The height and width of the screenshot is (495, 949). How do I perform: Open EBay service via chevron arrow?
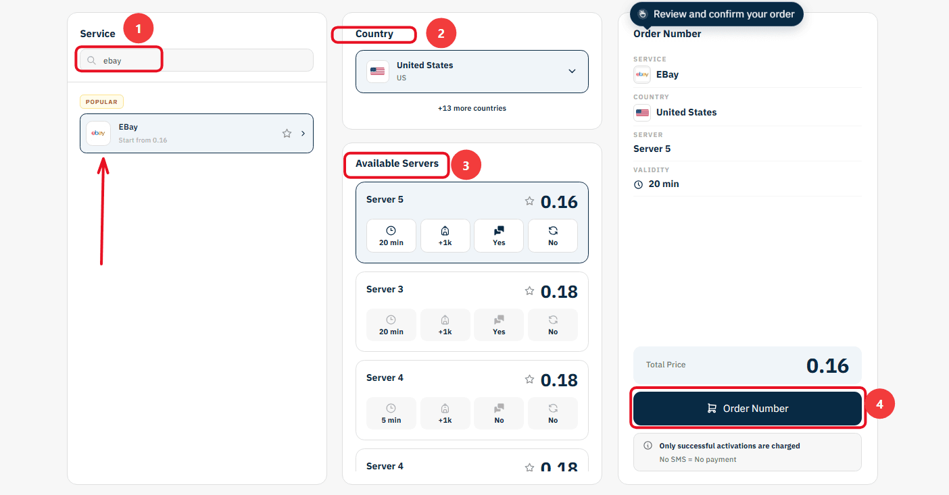coord(303,134)
